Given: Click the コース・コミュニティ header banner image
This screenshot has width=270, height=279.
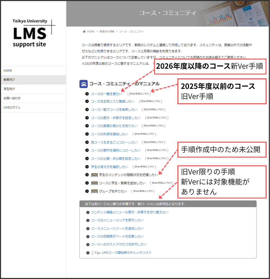Looking at the screenshot, I should point(167,13).
